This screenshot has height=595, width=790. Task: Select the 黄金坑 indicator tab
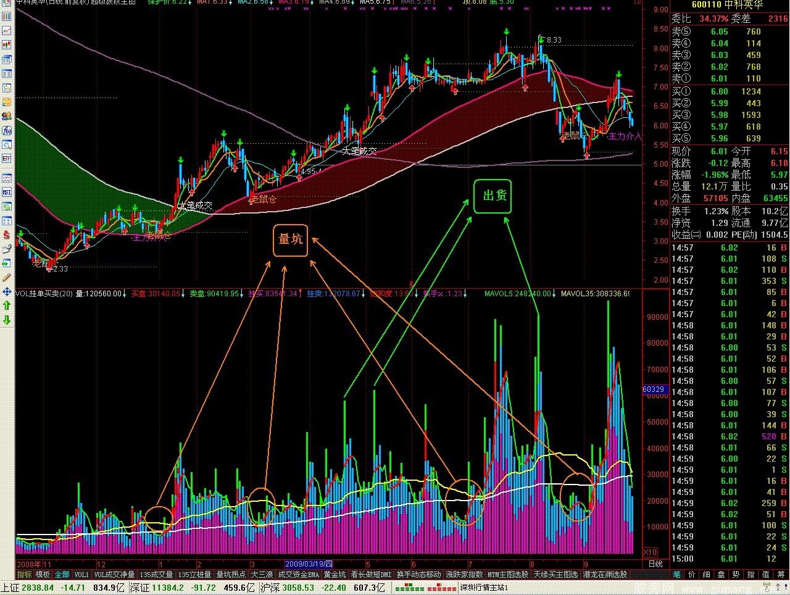(335, 575)
